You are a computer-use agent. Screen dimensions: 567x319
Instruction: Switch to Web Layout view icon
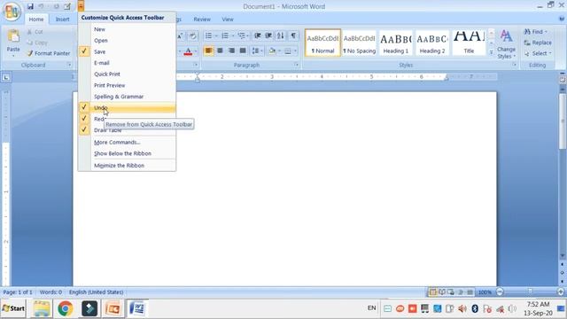451,292
